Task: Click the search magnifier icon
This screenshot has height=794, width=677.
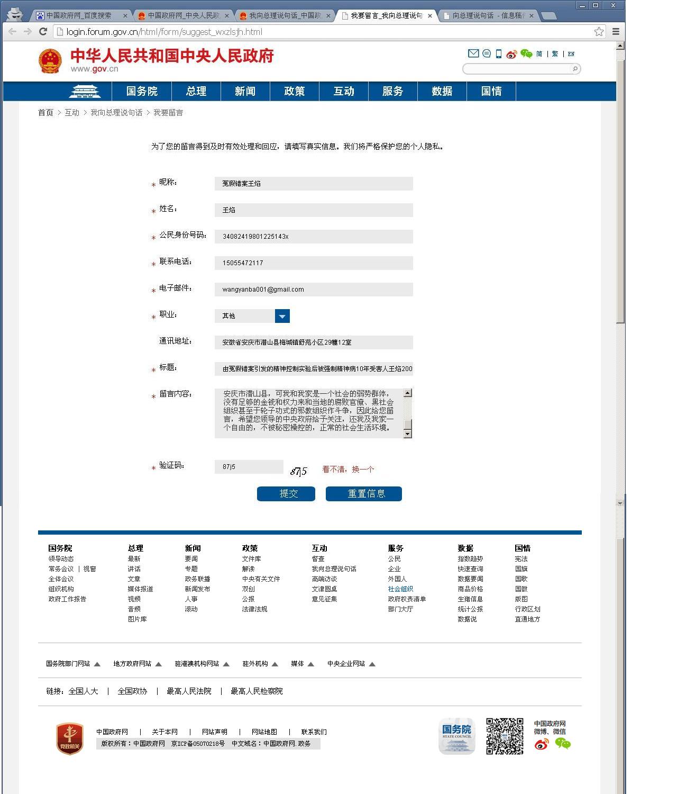Action: [x=575, y=69]
